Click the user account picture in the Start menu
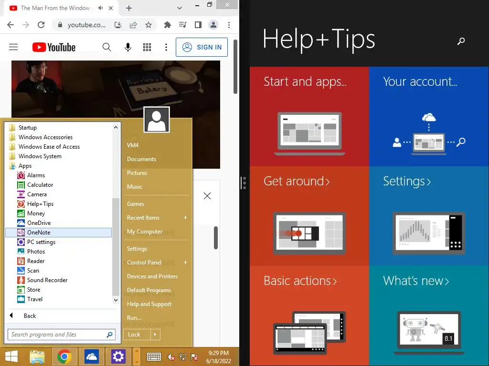Image resolution: width=489 pixels, height=366 pixels. tap(157, 120)
